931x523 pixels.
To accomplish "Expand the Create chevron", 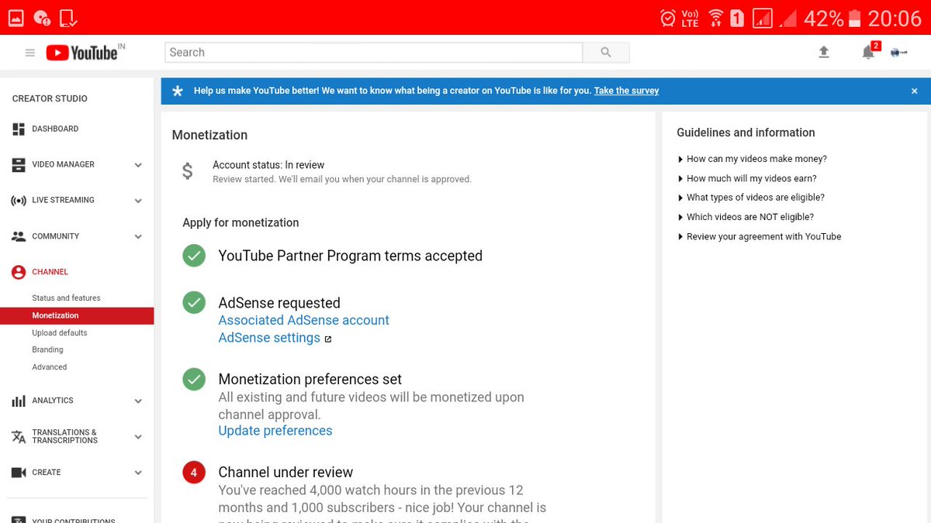I will point(138,473).
